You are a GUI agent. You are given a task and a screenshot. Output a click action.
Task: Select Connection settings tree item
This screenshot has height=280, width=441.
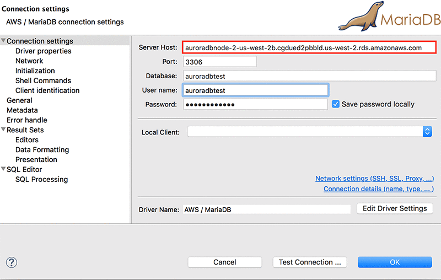(40, 41)
